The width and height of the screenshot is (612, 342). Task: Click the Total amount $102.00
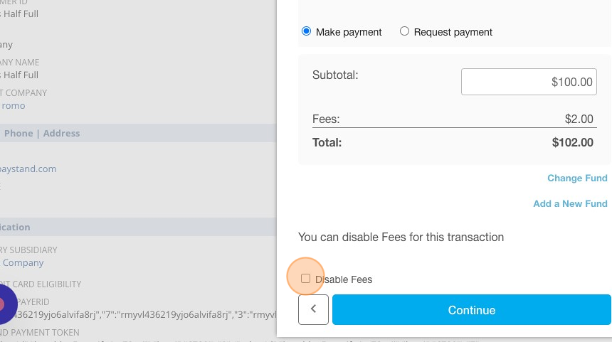click(x=573, y=142)
